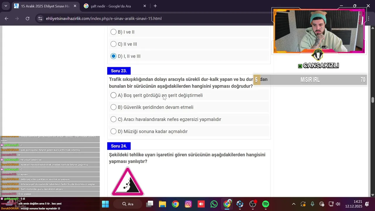Switch to the şaft nedir Google tab
375x211 pixels.
[111, 6]
